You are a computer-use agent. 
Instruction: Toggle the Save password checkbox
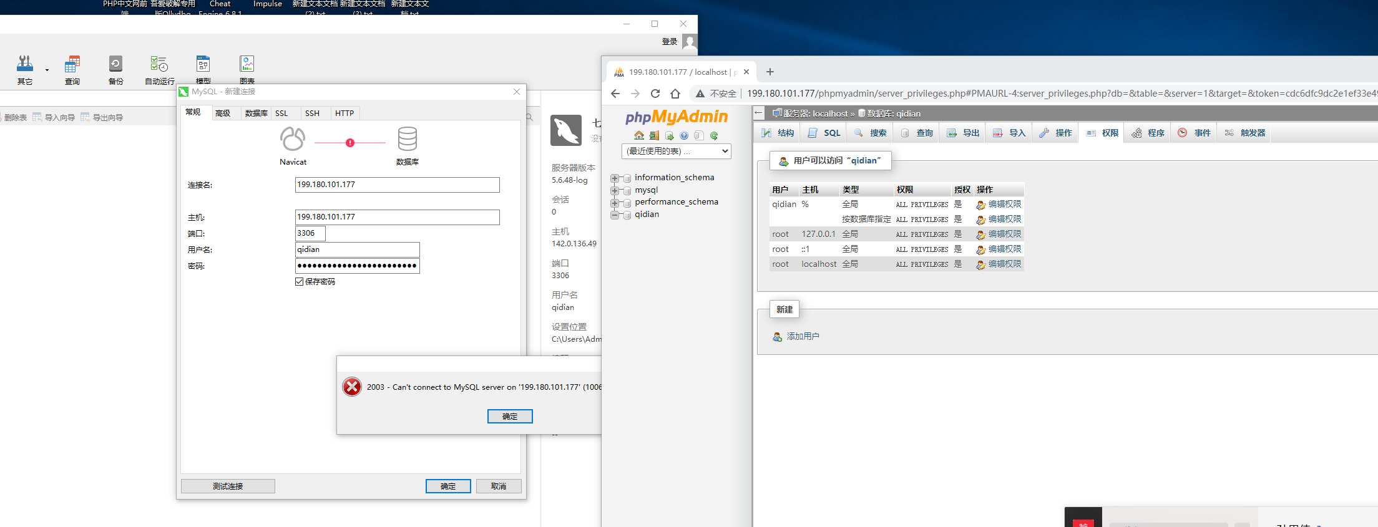(300, 282)
